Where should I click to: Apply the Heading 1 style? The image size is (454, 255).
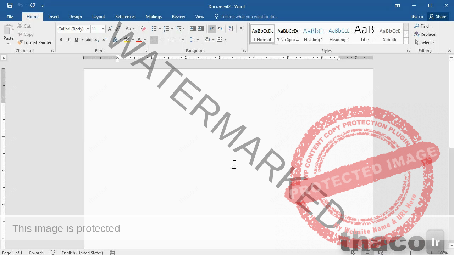(314, 34)
